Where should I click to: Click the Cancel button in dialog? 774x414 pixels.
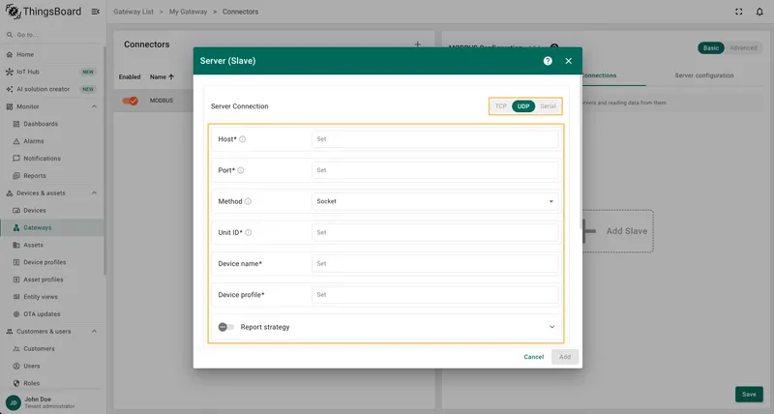tap(534, 357)
